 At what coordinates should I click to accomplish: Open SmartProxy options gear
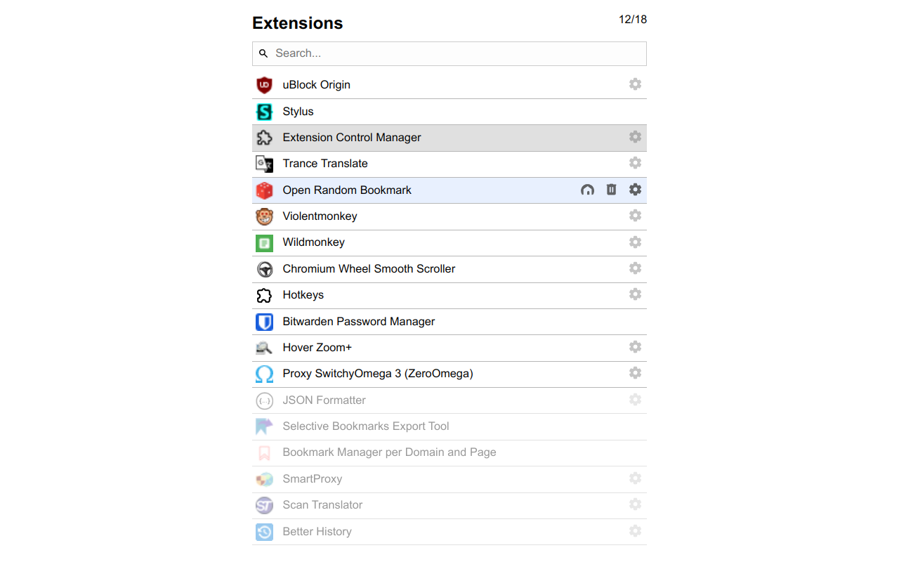pyautogui.click(x=635, y=478)
